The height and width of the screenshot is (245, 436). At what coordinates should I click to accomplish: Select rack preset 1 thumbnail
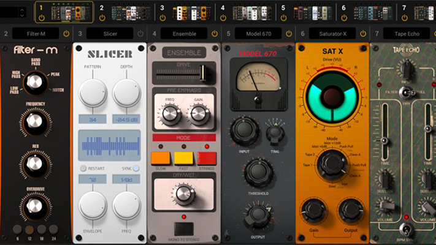pyautogui.click(x=71, y=13)
